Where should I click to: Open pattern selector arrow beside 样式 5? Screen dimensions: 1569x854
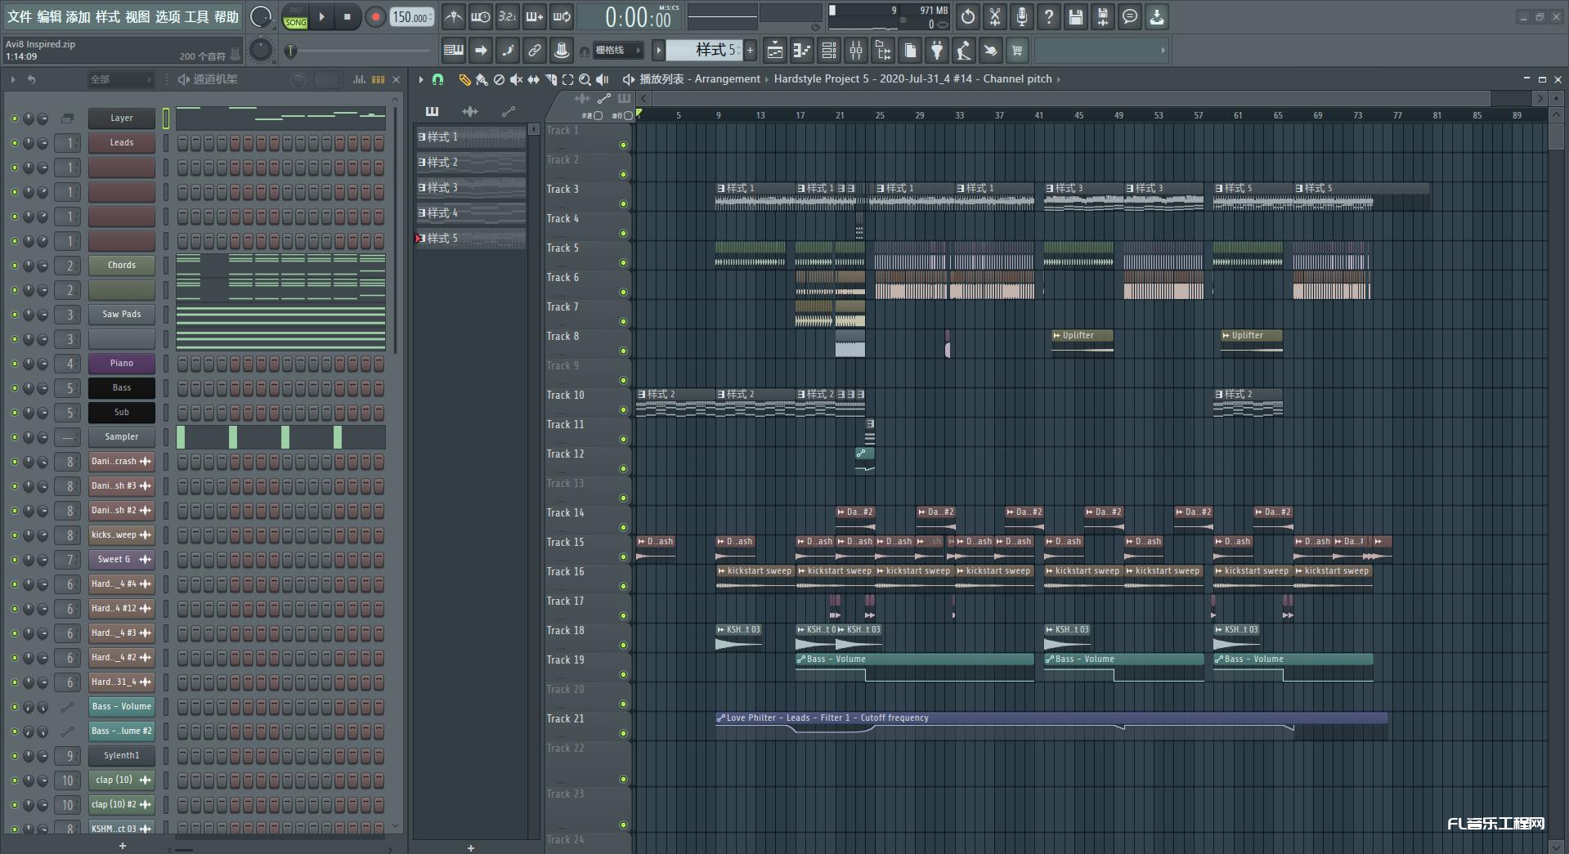pyautogui.click(x=658, y=51)
